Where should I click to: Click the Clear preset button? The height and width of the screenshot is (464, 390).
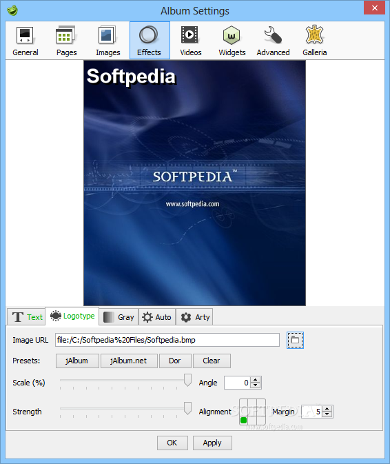pyautogui.click(x=212, y=361)
